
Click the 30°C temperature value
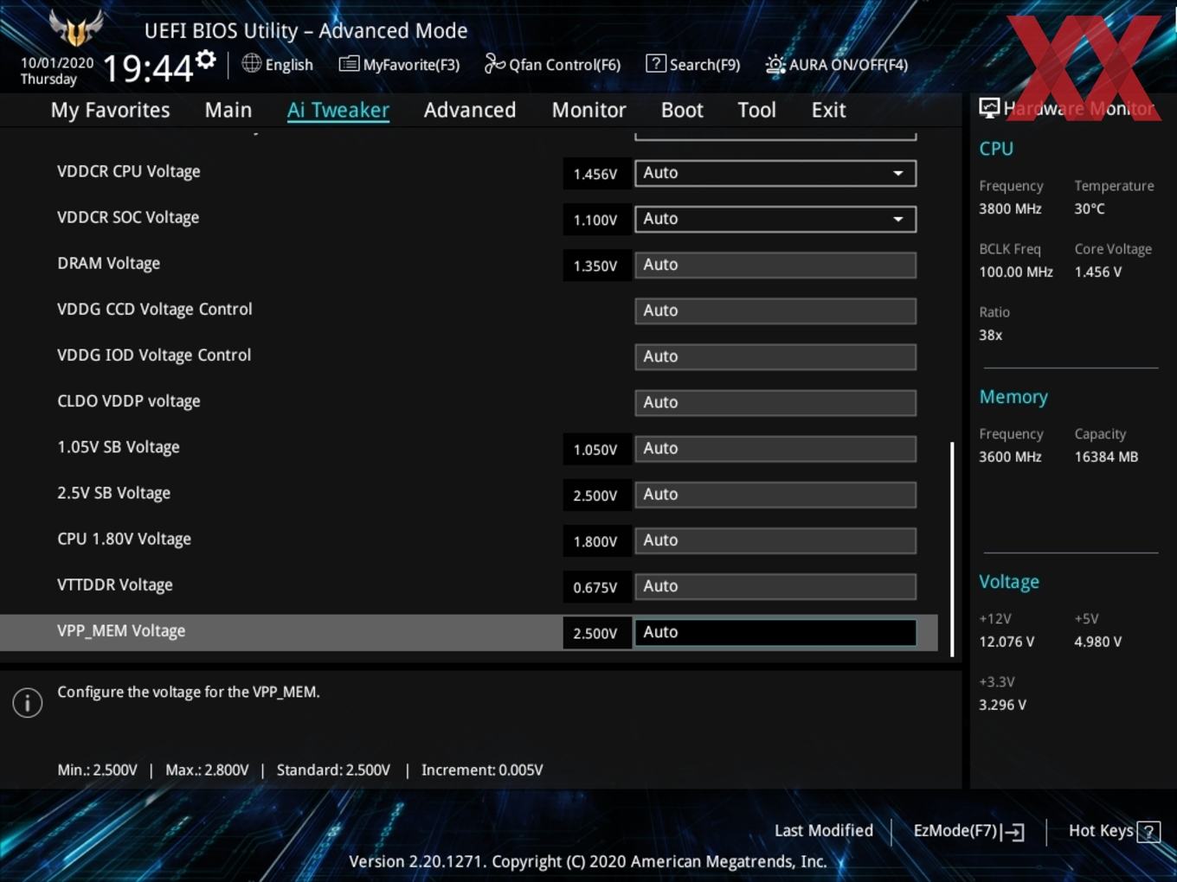[x=1089, y=208]
